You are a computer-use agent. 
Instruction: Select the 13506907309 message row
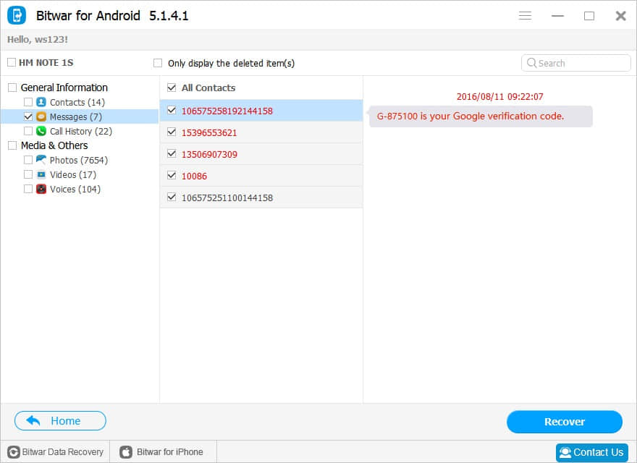[x=261, y=154]
